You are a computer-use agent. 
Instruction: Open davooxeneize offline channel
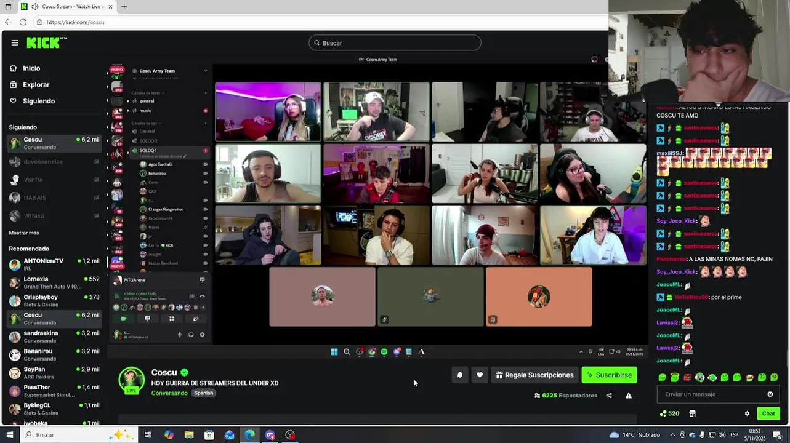pyautogui.click(x=54, y=162)
